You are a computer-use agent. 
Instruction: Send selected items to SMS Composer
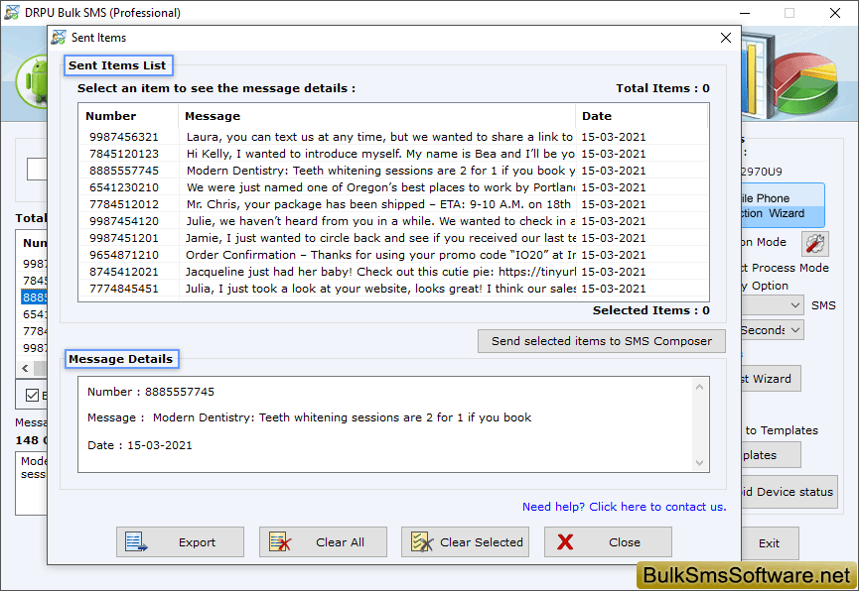(602, 341)
